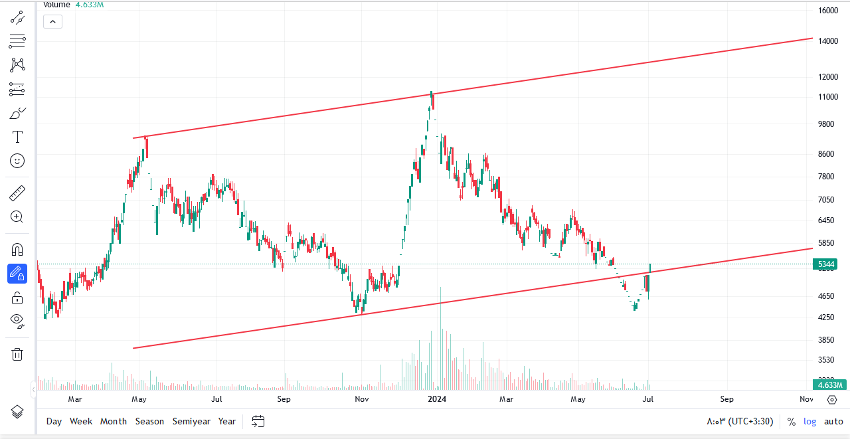Click the zoom in magnifier tool

(17, 217)
